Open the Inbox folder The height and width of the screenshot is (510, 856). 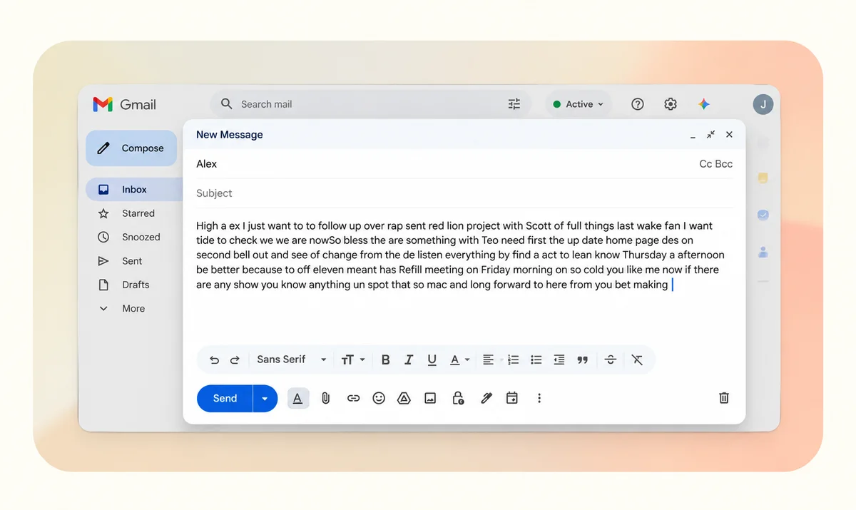pyautogui.click(x=134, y=190)
